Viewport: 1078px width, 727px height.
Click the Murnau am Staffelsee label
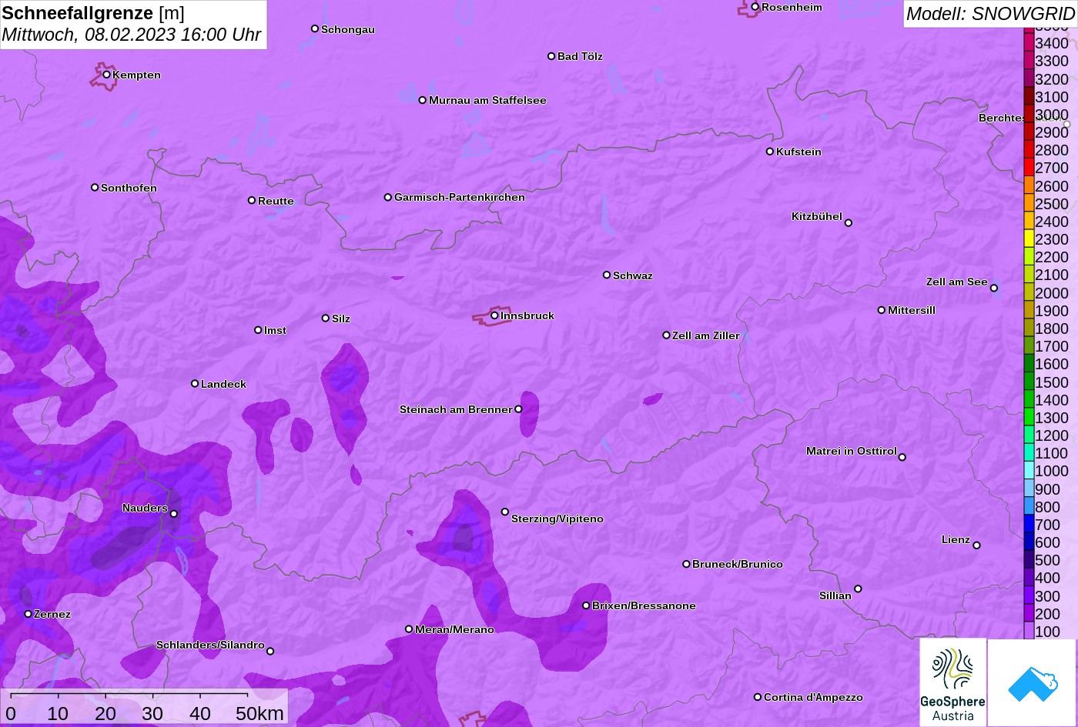[487, 100]
